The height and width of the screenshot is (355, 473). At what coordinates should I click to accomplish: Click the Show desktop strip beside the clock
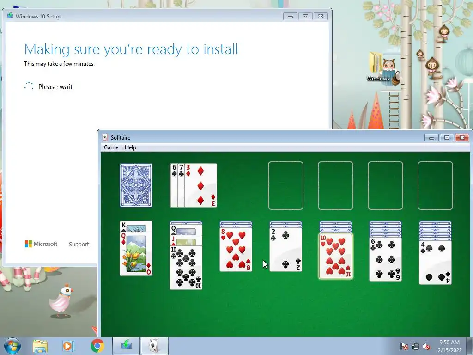(x=469, y=346)
